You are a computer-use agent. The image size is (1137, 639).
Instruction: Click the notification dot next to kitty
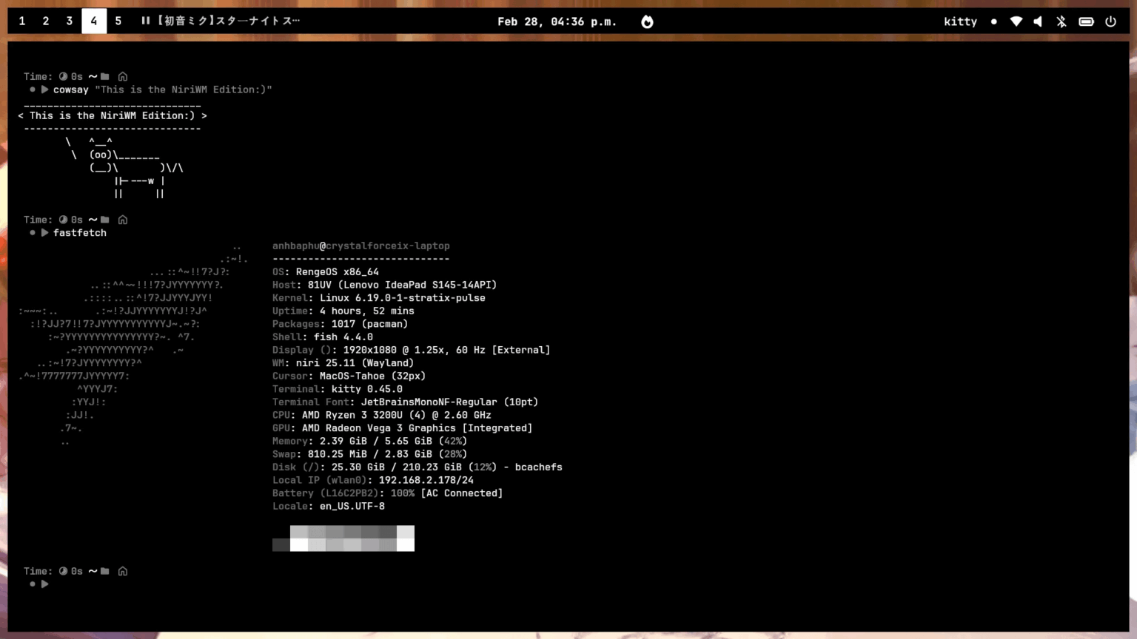coord(993,21)
